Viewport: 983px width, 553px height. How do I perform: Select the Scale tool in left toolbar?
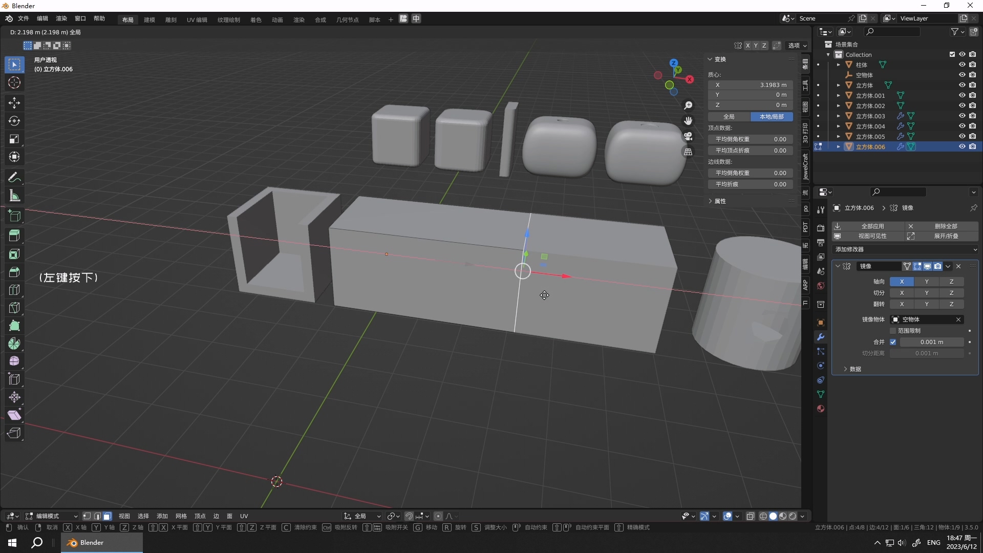[x=14, y=139]
